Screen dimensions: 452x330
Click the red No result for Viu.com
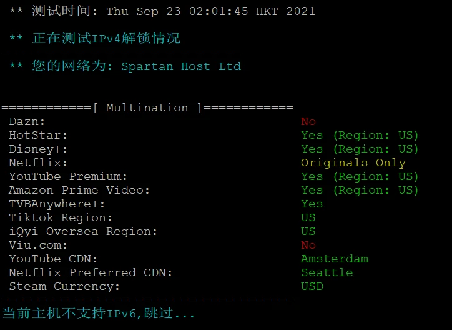(308, 245)
